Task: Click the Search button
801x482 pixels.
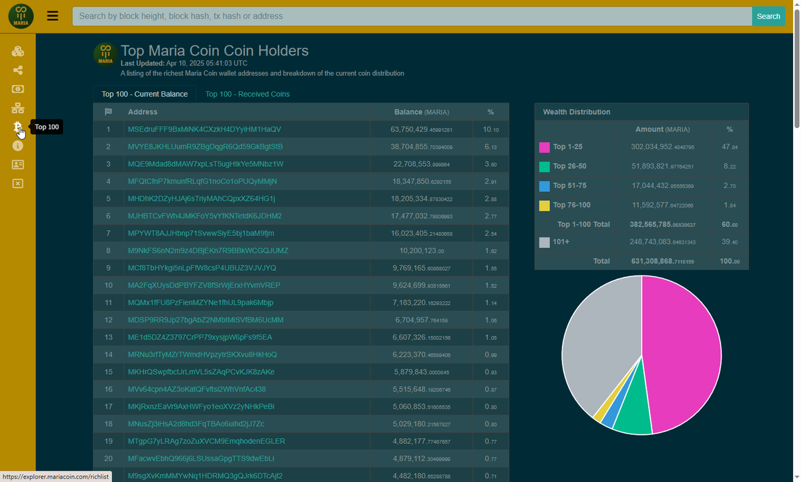Action: click(x=768, y=16)
